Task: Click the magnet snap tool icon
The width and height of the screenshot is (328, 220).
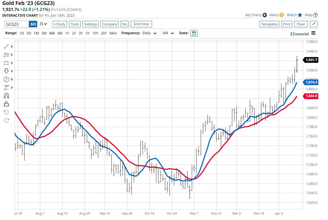Action: tap(7, 96)
